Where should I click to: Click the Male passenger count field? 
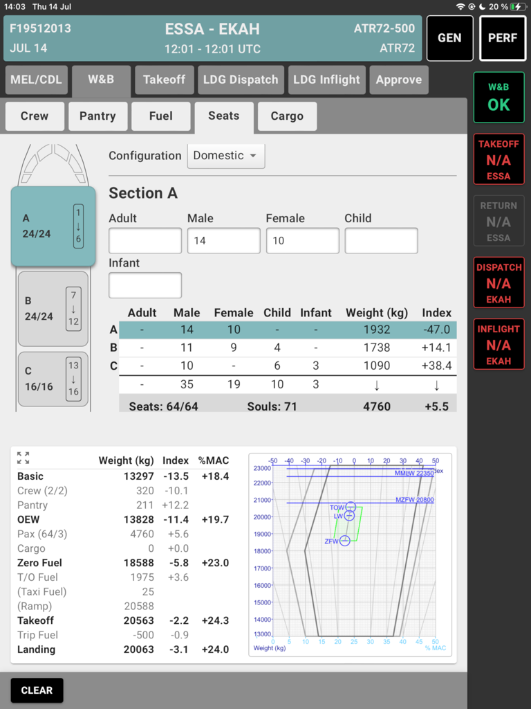coord(223,240)
